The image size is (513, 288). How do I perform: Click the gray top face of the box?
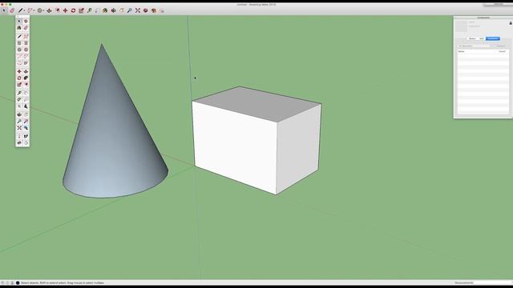[256, 104]
